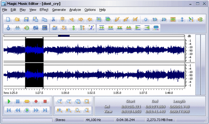This screenshot has height=124, width=209.
Task: Click the 1:30.0 mark on the timeline ruler
Action: 65,93
